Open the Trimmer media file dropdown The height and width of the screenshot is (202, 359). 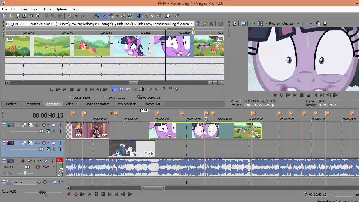pyautogui.click(x=192, y=24)
